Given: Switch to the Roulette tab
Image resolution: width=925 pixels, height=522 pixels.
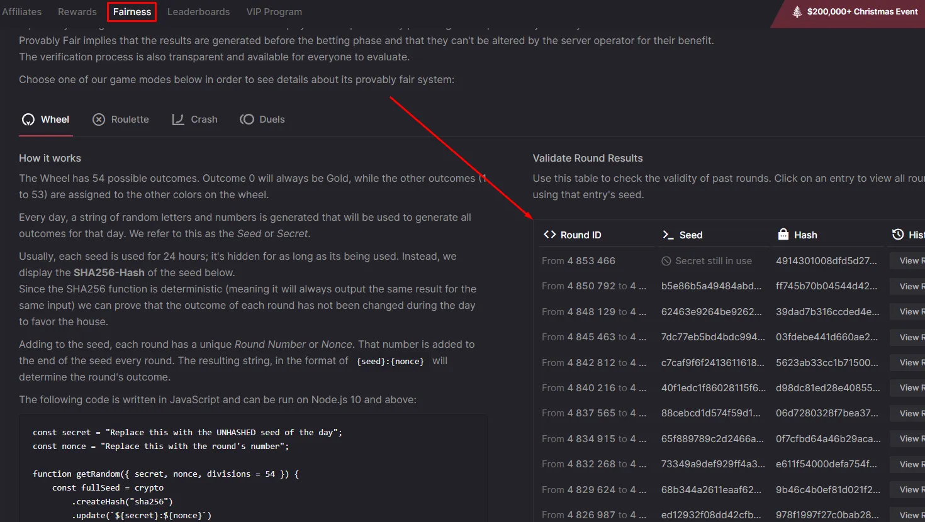Looking at the screenshot, I should (121, 119).
